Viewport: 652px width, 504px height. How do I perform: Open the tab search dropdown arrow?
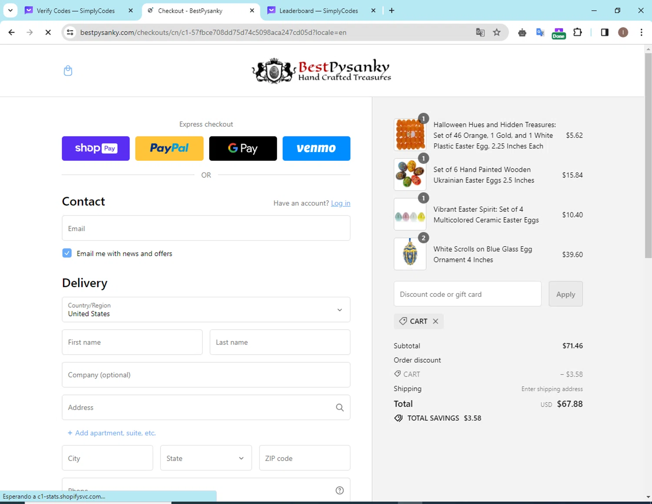tap(10, 10)
